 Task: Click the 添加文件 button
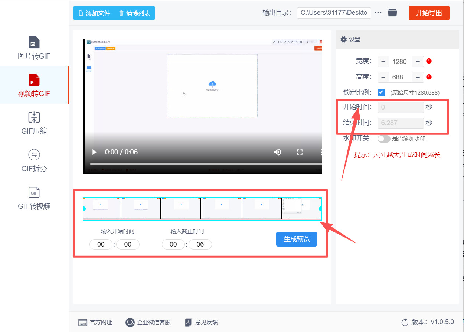pyautogui.click(x=94, y=13)
